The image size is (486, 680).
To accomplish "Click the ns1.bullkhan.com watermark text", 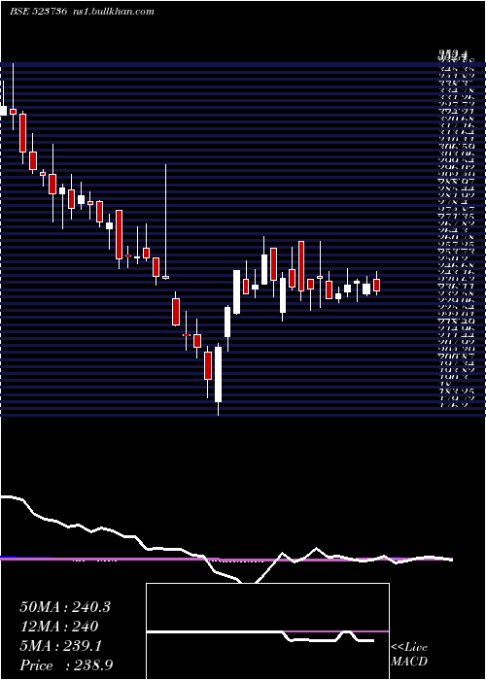I will point(113,12).
